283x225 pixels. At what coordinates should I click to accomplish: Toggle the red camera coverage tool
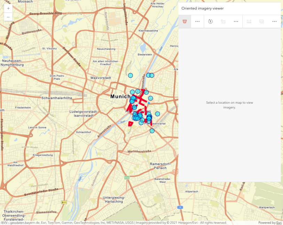coord(185,21)
